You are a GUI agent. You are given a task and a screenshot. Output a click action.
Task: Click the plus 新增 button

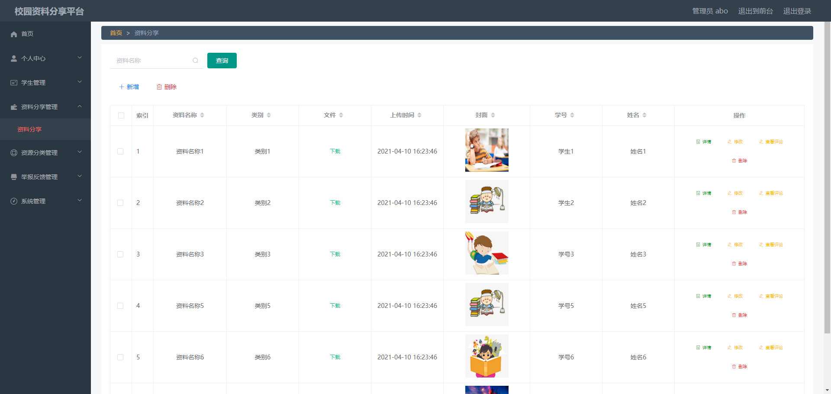(129, 87)
